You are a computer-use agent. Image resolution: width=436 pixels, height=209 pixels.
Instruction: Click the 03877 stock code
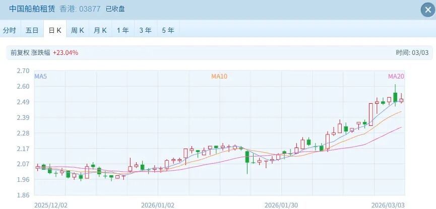click(x=90, y=9)
